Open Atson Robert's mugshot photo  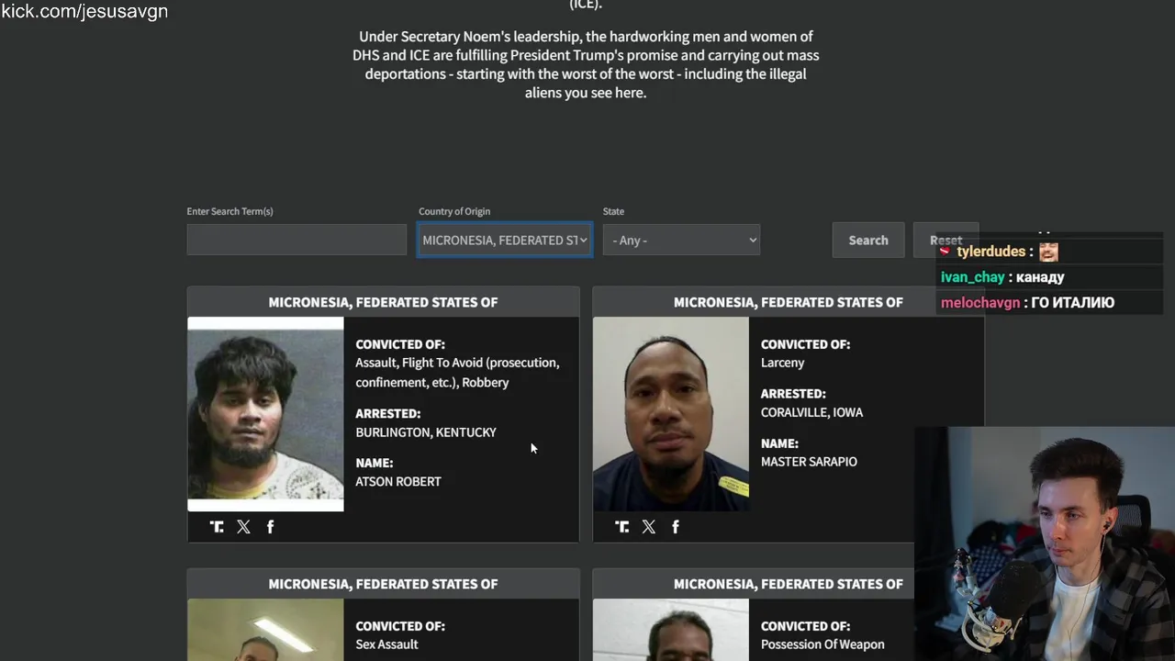[265, 414]
